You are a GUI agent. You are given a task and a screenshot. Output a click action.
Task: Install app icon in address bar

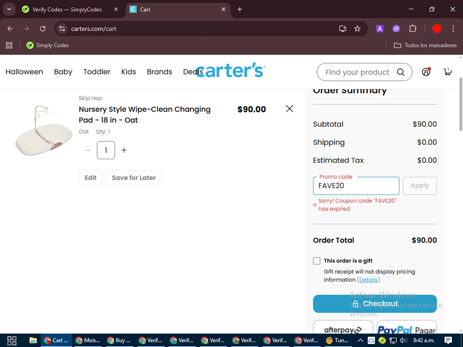click(343, 29)
